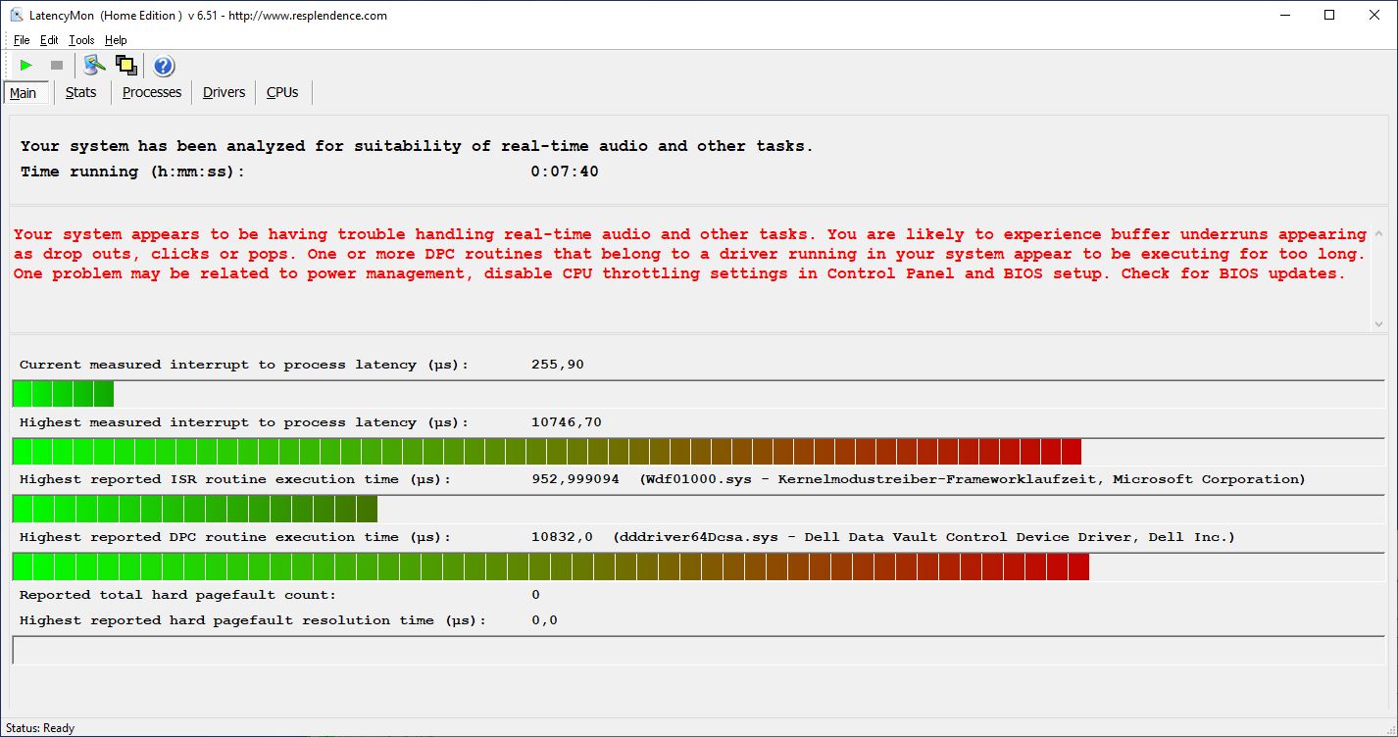Viewport: 1398px width, 737px height.
Task: Click the warning text scroll-up arrow
Action: [x=1379, y=234]
